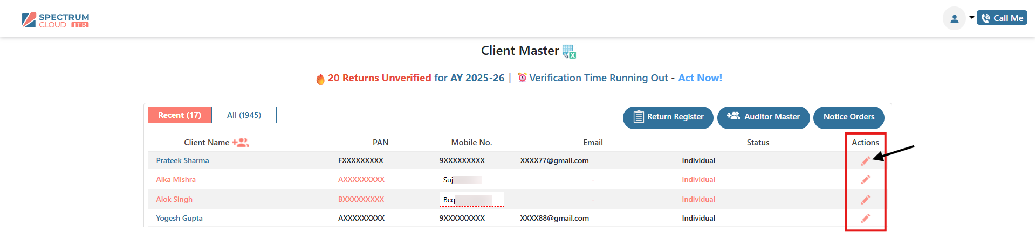Click the mobile number field for Alok Singh

pos(471,199)
